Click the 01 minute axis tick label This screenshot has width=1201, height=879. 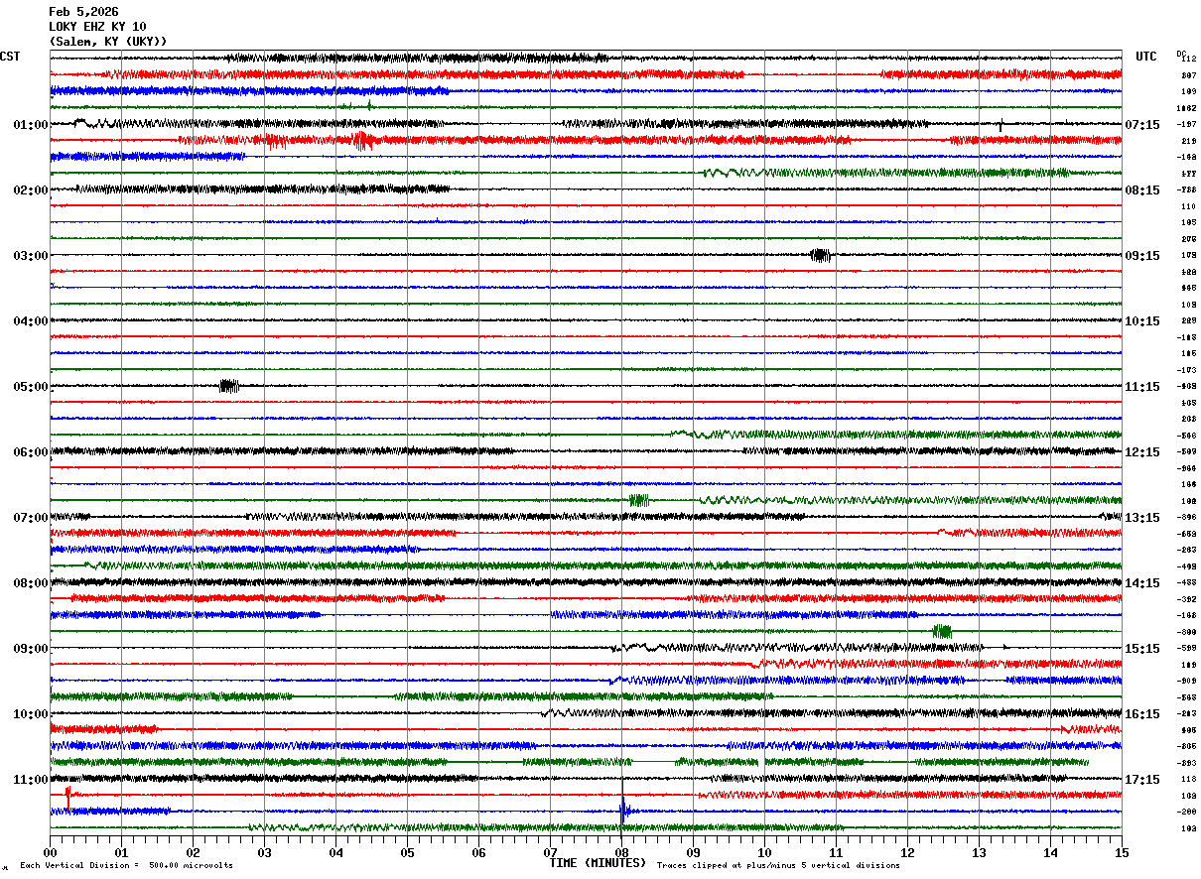click(x=121, y=852)
